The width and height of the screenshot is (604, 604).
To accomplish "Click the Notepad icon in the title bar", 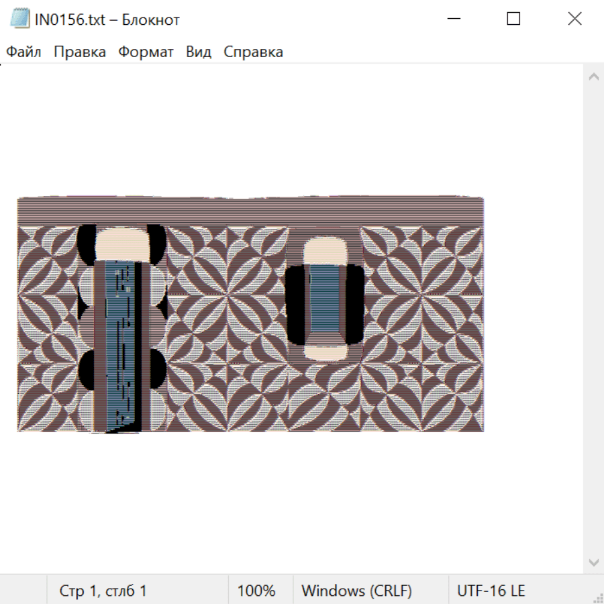I will coord(20,19).
